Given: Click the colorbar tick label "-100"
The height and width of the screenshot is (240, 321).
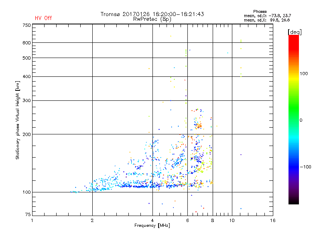Looking at the screenshot, I should (305, 167).
